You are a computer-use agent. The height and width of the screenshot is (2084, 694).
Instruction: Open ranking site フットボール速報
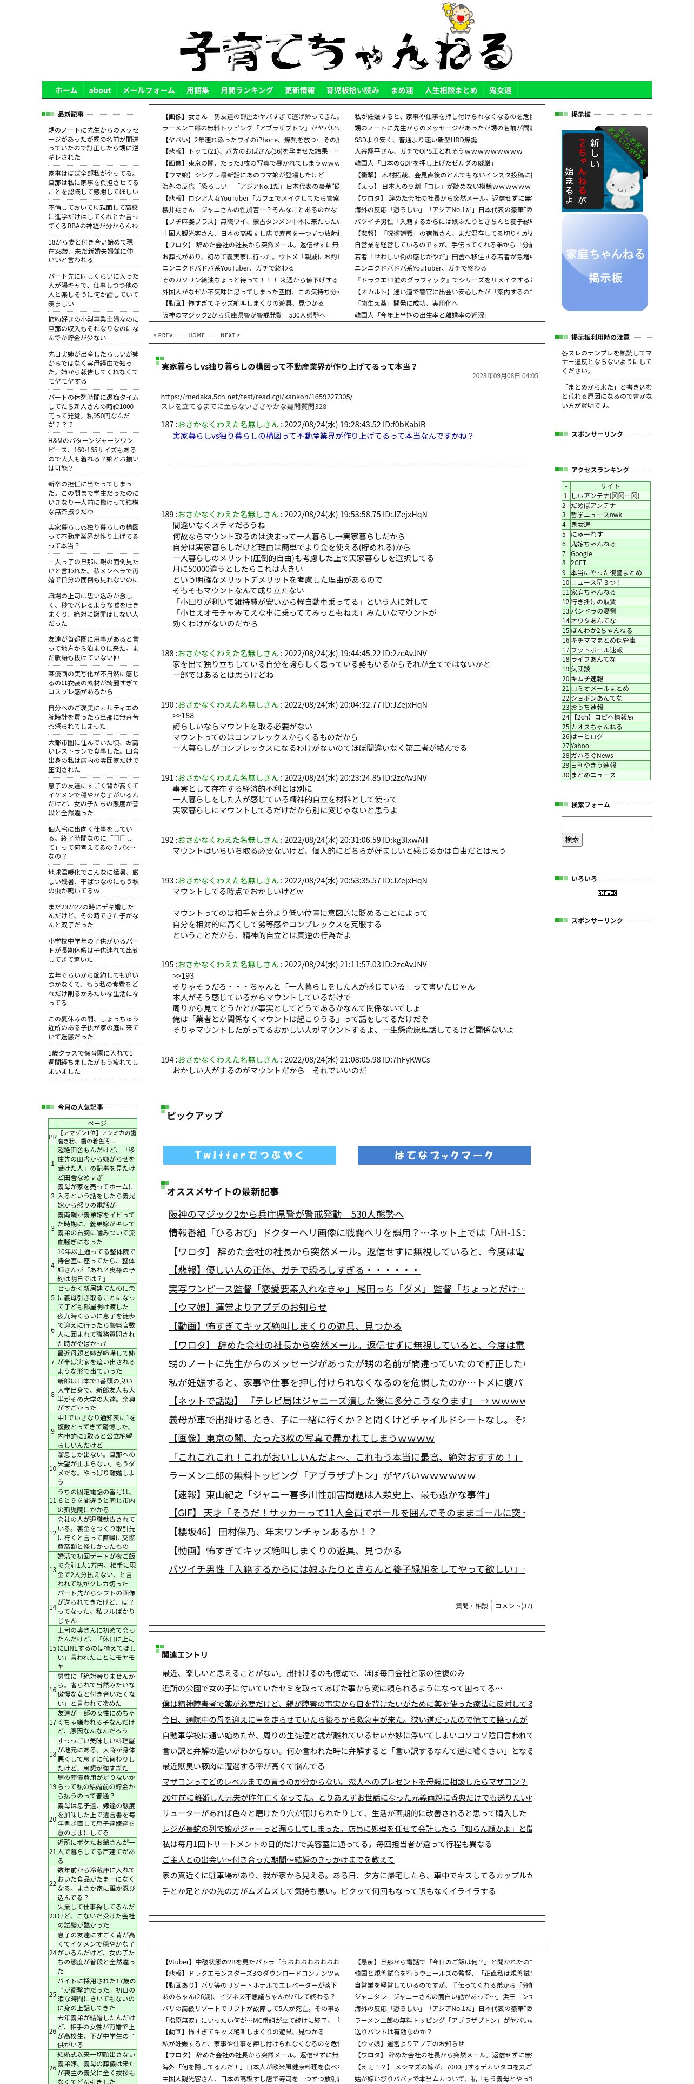596,650
